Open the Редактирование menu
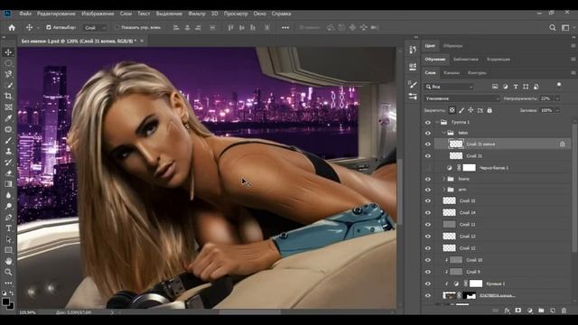Screen dimensions: 578x325 click(x=56, y=14)
